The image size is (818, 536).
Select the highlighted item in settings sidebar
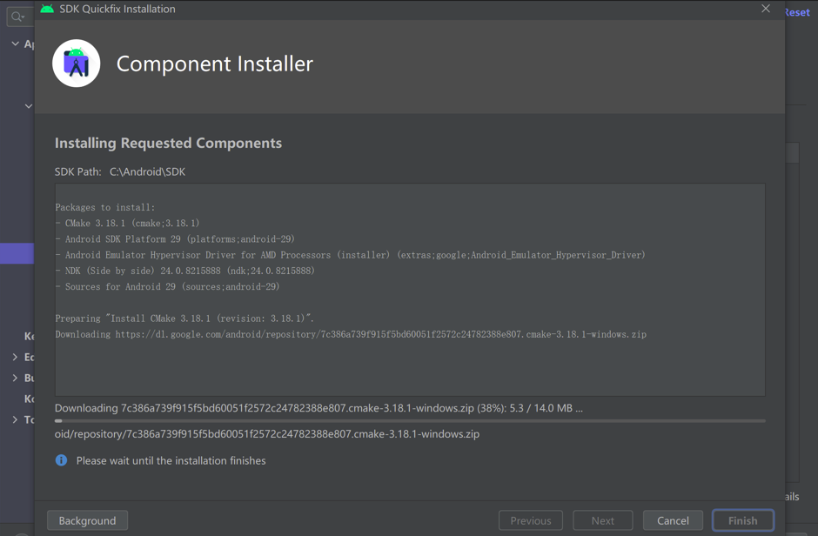(x=17, y=253)
